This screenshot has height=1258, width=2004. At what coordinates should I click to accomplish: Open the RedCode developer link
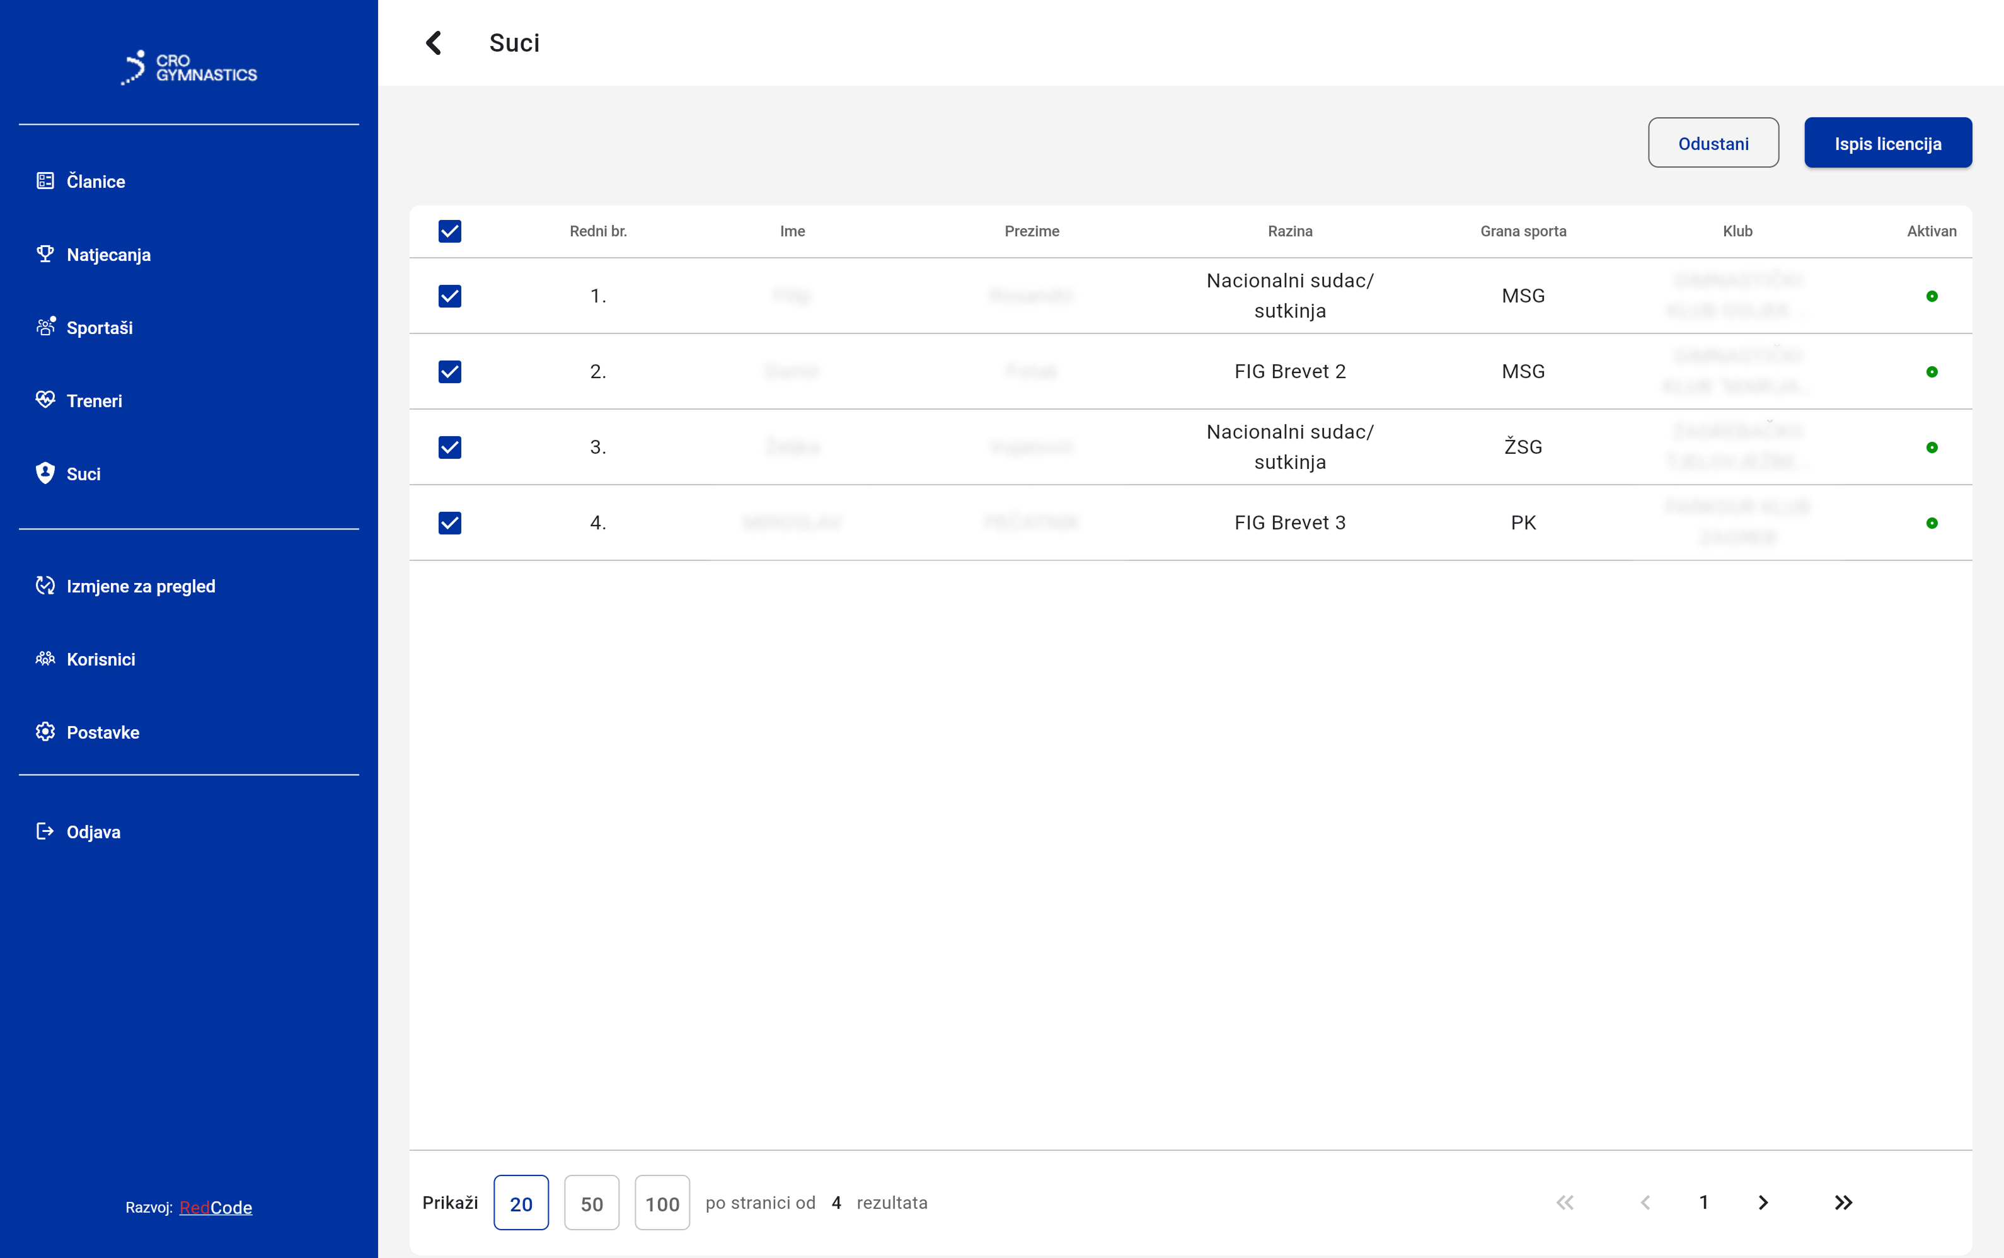[x=216, y=1206]
